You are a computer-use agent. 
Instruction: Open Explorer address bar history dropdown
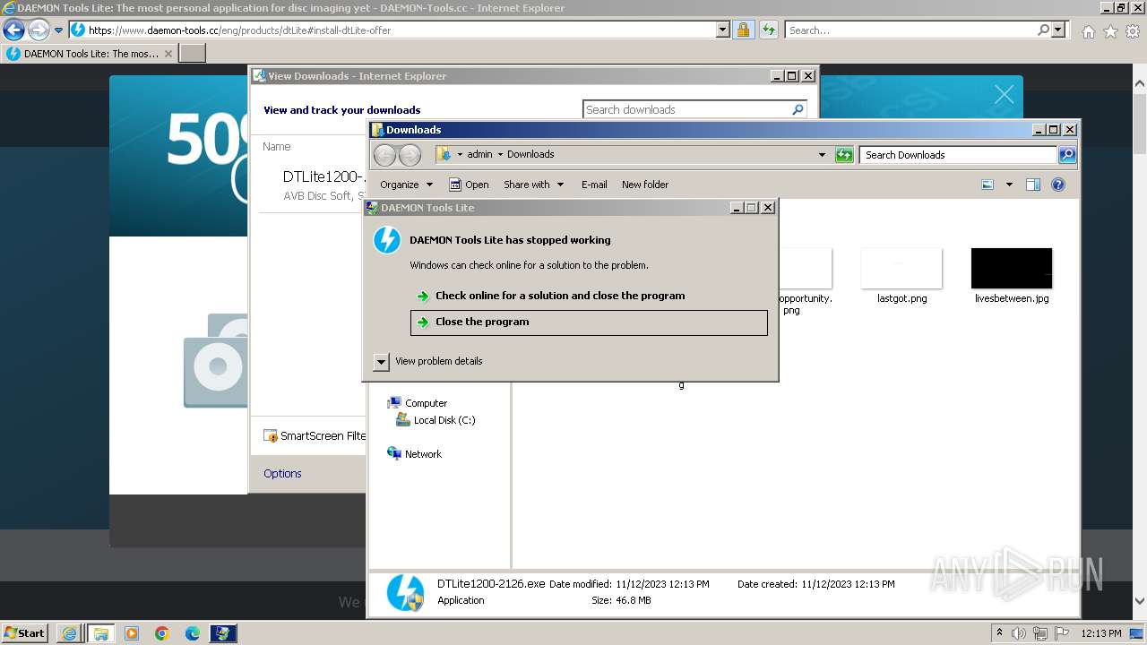822,155
